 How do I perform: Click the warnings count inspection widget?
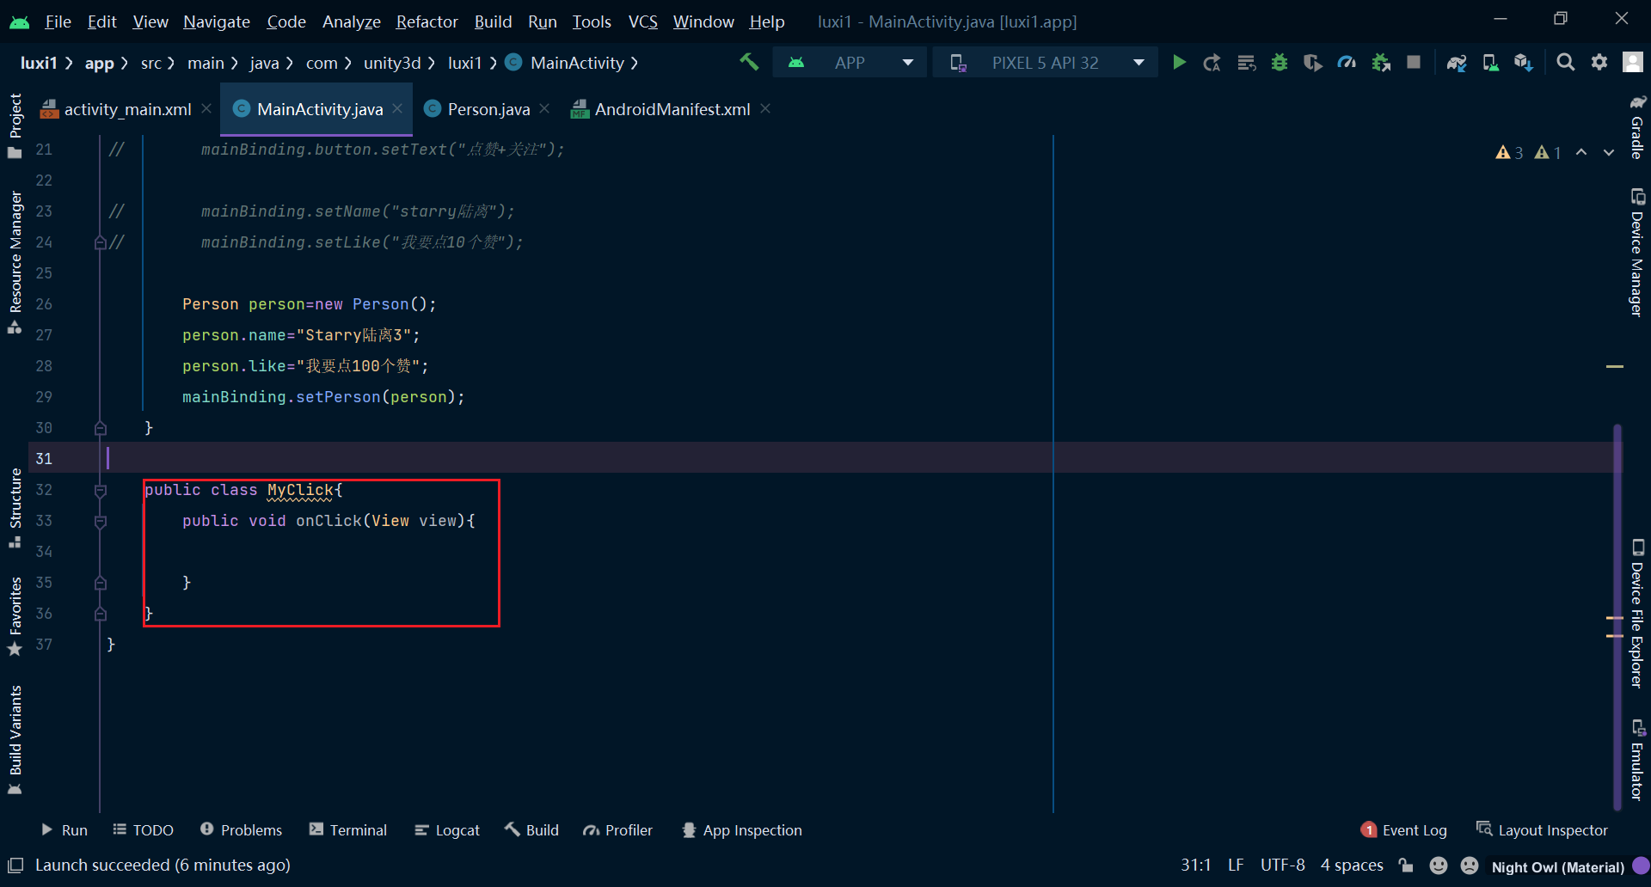coord(1528,152)
